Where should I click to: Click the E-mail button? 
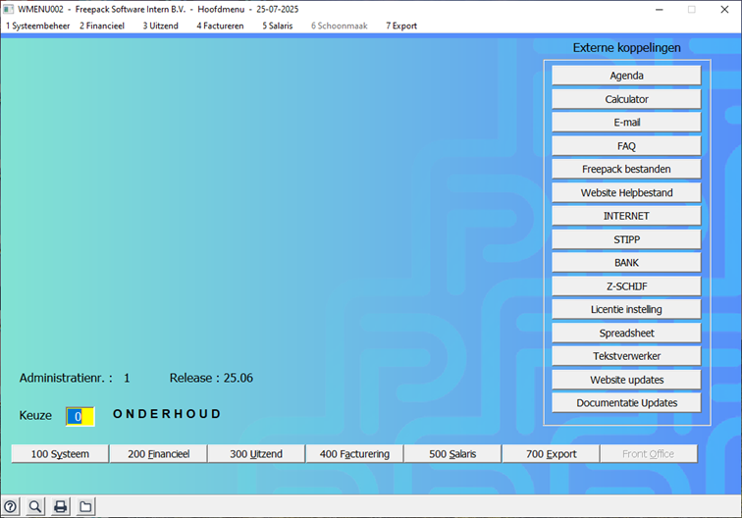[626, 123]
